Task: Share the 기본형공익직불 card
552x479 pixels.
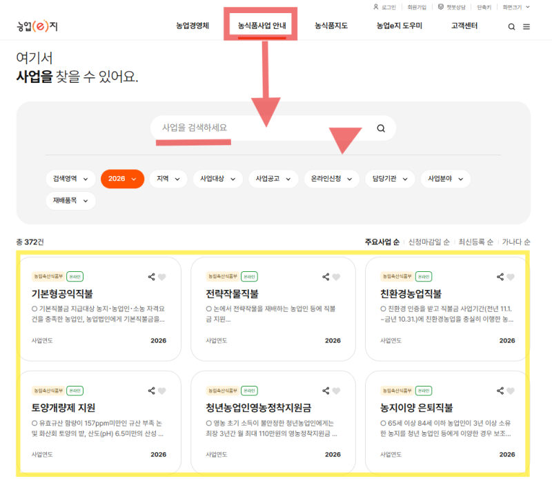Action: [x=151, y=277]
